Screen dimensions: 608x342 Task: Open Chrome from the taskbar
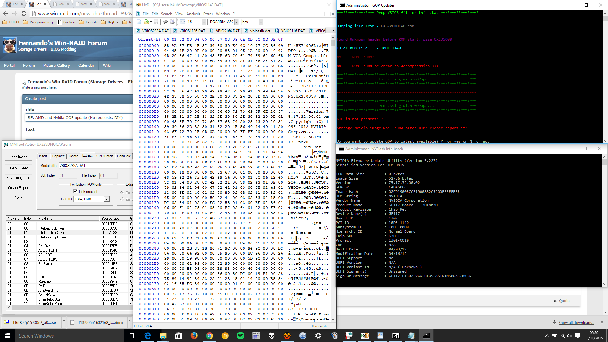(210, 336)
